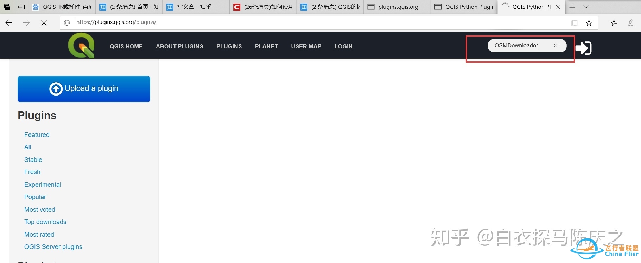Viewport: 641px width, 263px height.
Task: Open the Featured plugins link
Action: click(x=37, y=135)
